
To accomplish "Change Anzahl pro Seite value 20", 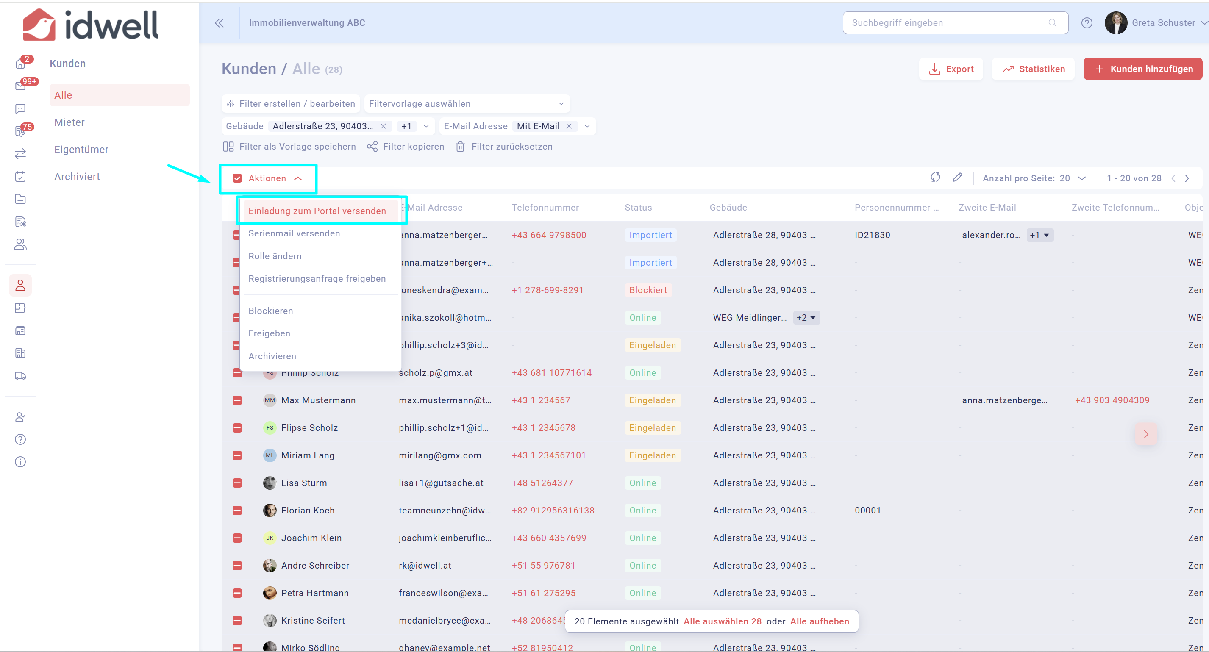I will (1073, 178).
